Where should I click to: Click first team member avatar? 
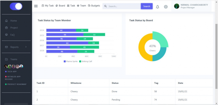click(x=6, y=66)
